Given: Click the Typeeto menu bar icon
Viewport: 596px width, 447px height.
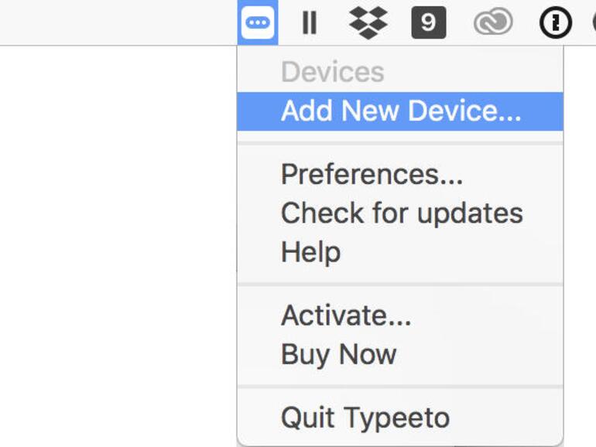Looking at the screenshot, I should [257, 22].
